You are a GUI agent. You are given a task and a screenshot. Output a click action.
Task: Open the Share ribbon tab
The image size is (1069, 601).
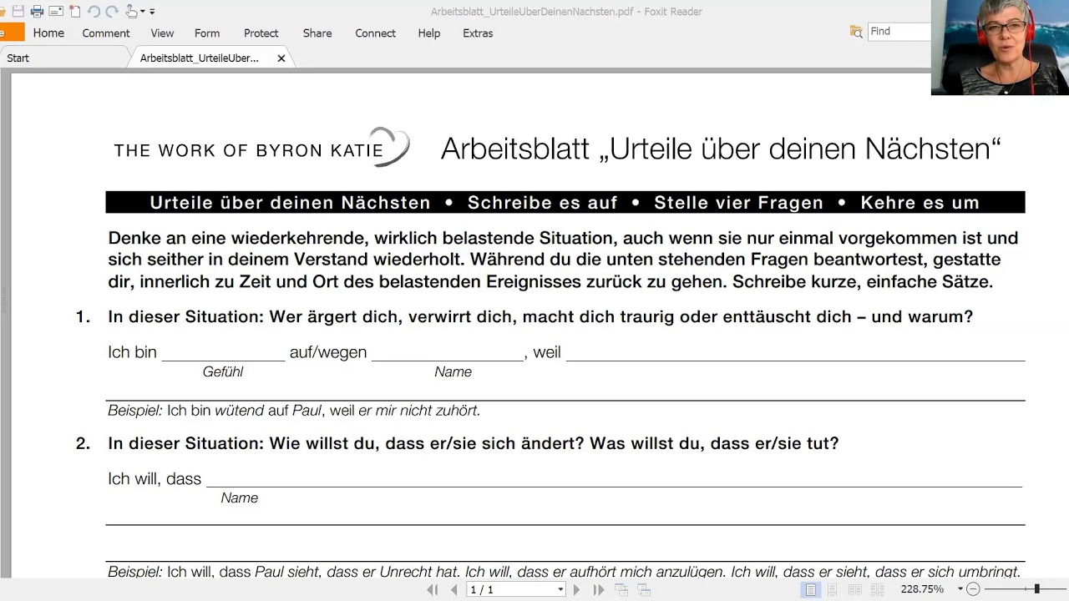[317, 33]
